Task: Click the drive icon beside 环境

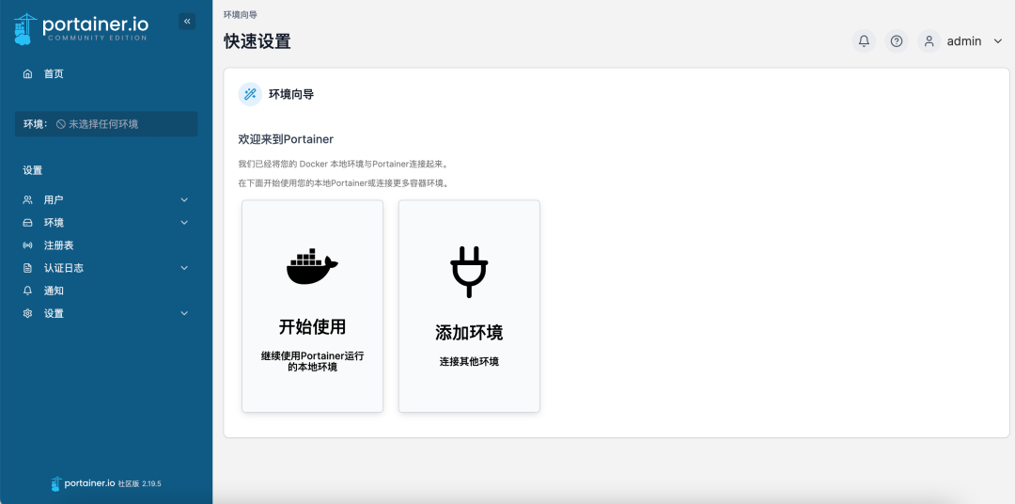Action: point(28,223)
